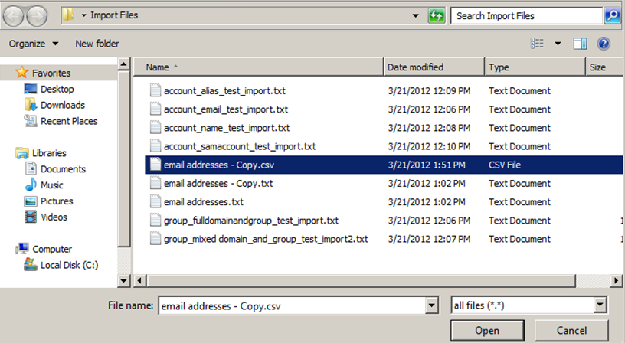Click the search magnifier icon
This screenshot has height=343, width=625.
click(x=612, y=15)
